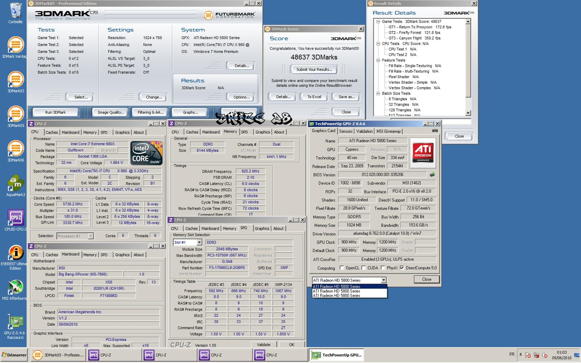Viewport: 581px width, 363px height.
Task: Click Filtering & AA button
Action: point(150,112)
